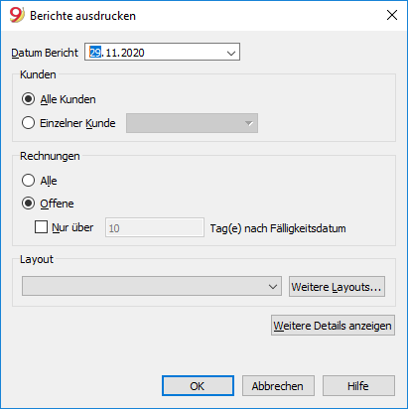Viewport: 408px width, 409px height.
Task: Click the days field showing 10
Action: coord(155,227)
